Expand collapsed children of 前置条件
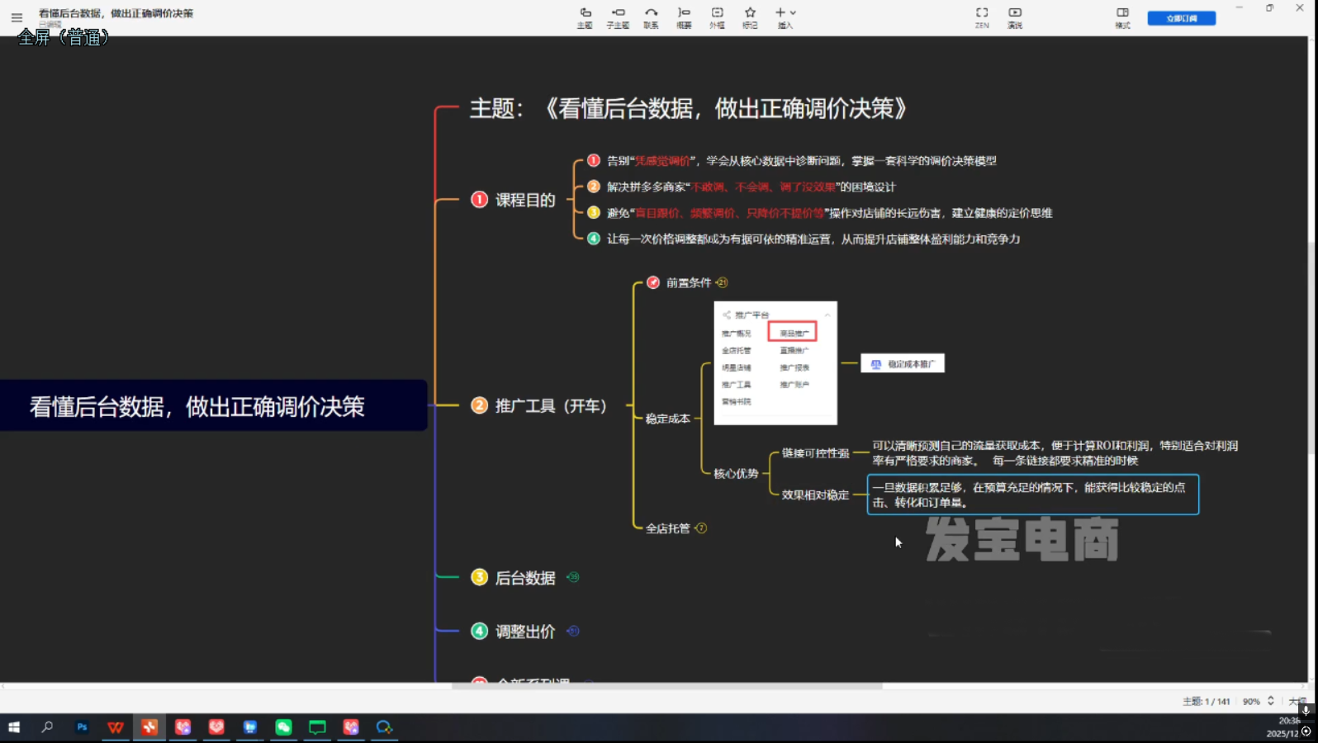This screenshot has height=743, width=1318. 722,282
